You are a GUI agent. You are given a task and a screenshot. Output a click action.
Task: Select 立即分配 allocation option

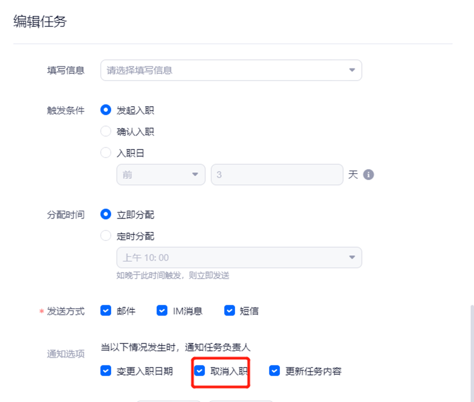click(106, 215)
